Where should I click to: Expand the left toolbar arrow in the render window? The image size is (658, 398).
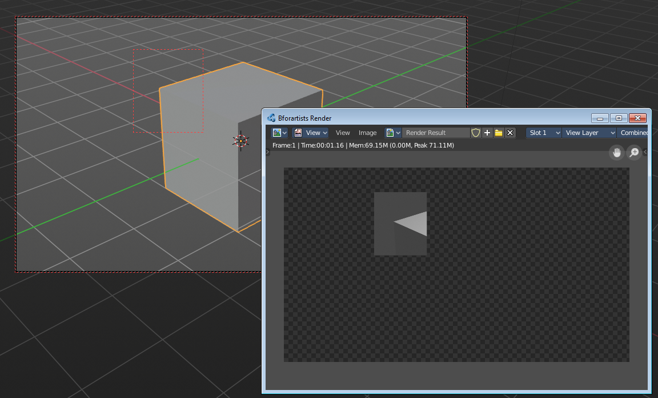(x=268, y=152)
